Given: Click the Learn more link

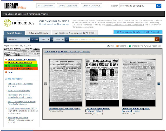Looking at the screenshot, I should 88,27.
